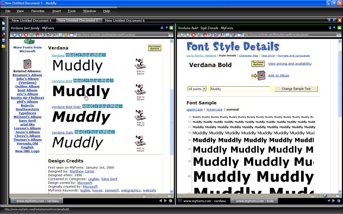Image resolution: width=343 pixels, height=214 pixels.
Task: Click the green list icon in the Verdana Bold pane toolbar
Action: click(x=228, y=35)
